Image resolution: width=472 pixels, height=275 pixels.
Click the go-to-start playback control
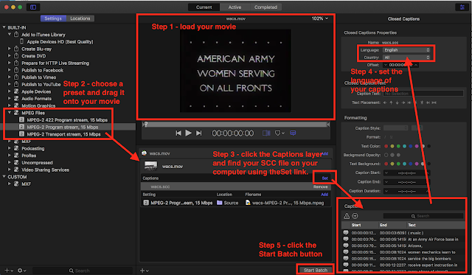click(x=178, y=133)
